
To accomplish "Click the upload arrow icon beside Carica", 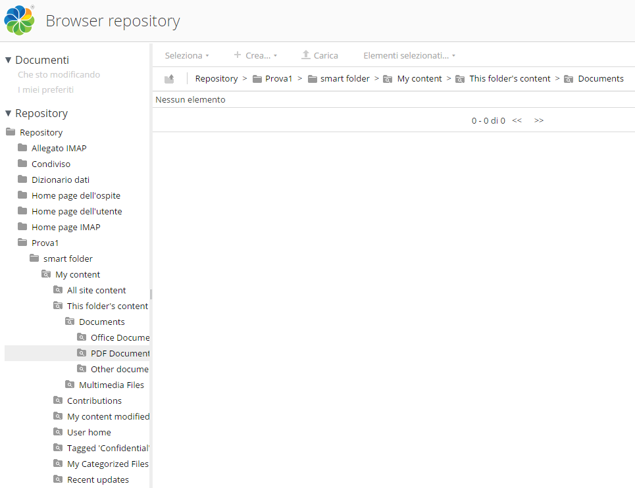I will tap(306, 55).
